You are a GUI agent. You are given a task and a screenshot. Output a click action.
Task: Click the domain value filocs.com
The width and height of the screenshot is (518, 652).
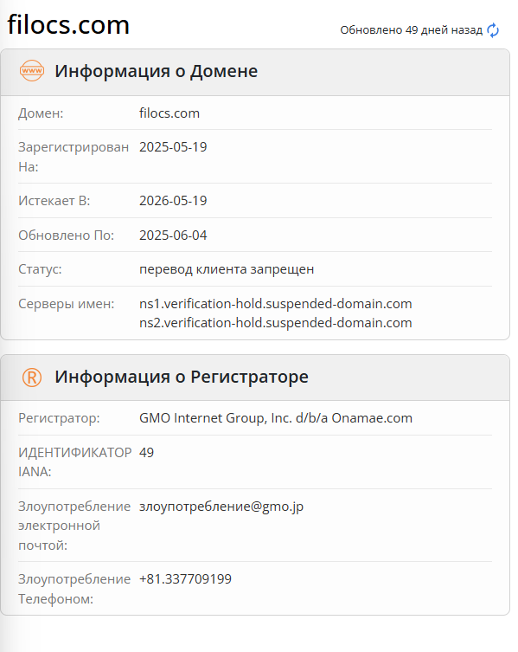pos(169,113)
